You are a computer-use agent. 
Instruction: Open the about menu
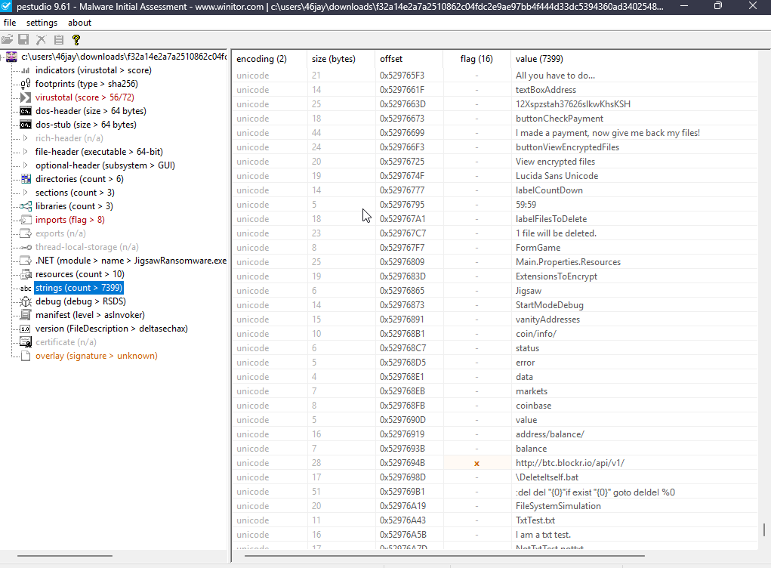coord(79,23)
